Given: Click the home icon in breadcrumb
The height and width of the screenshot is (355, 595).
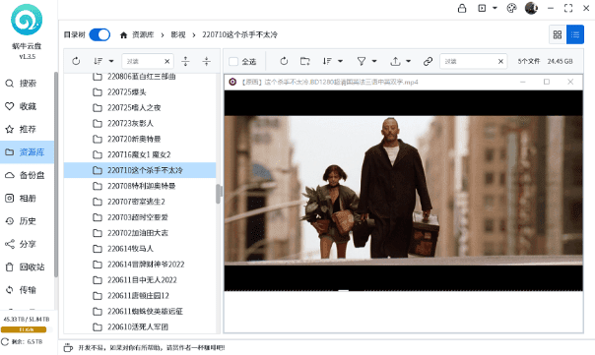Looking at the screenshot, I should pos(123,35).
